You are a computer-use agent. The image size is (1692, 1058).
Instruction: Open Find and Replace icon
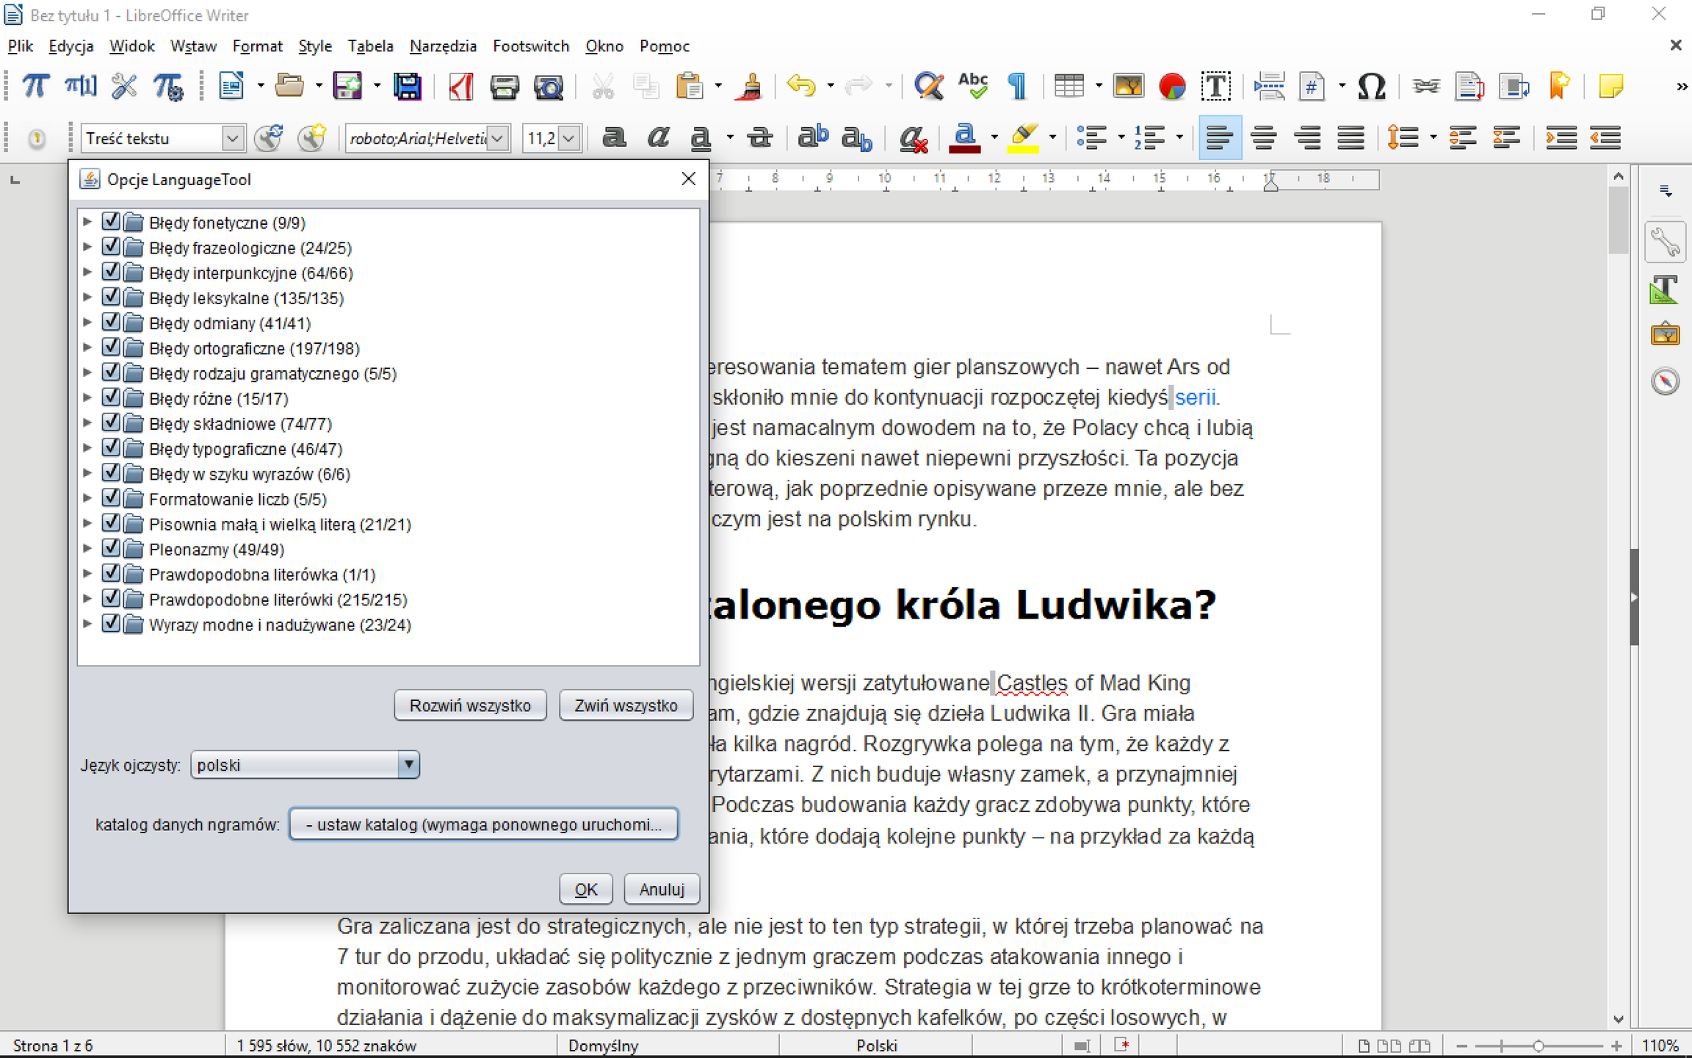pyautogui.click(x=928, y=87)
